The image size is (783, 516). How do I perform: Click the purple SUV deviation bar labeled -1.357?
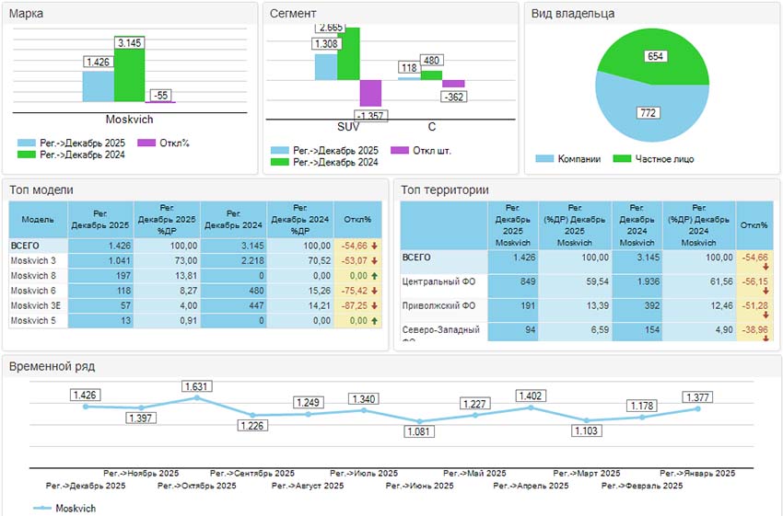(x=369, y=93)
